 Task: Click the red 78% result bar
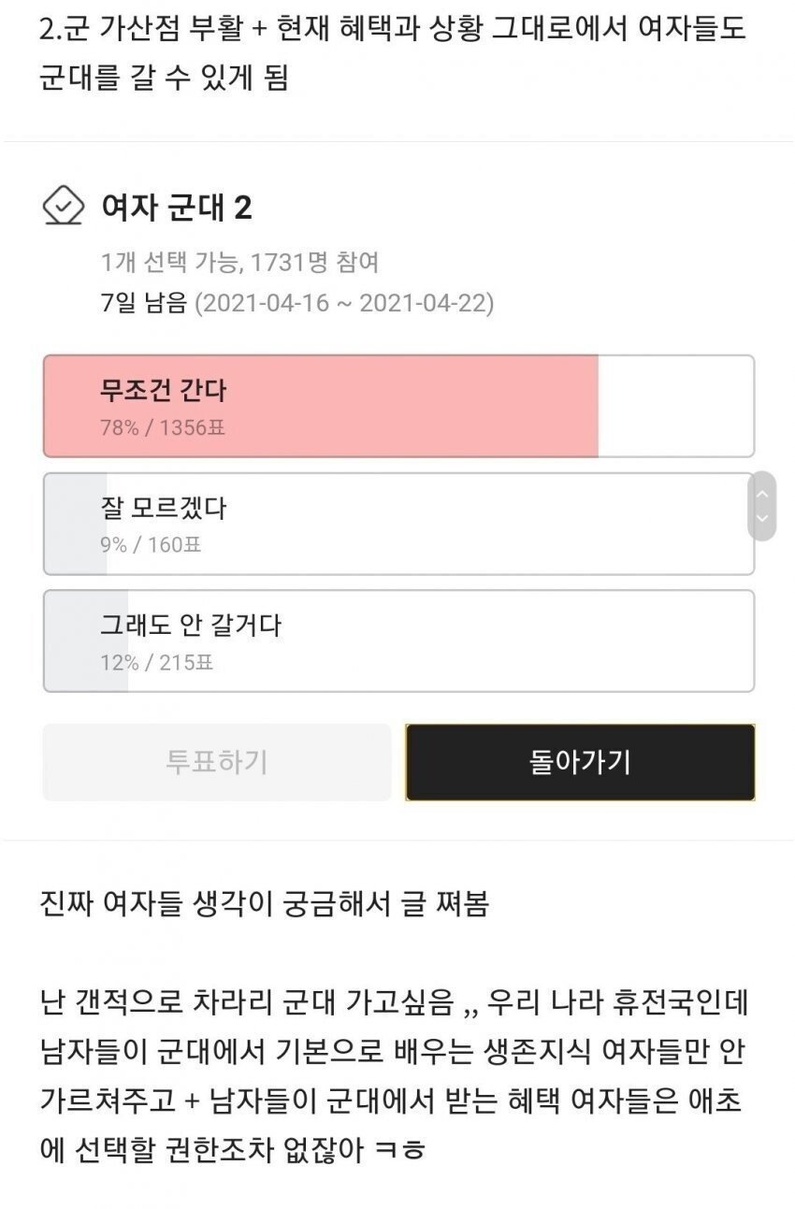[321, 406]
